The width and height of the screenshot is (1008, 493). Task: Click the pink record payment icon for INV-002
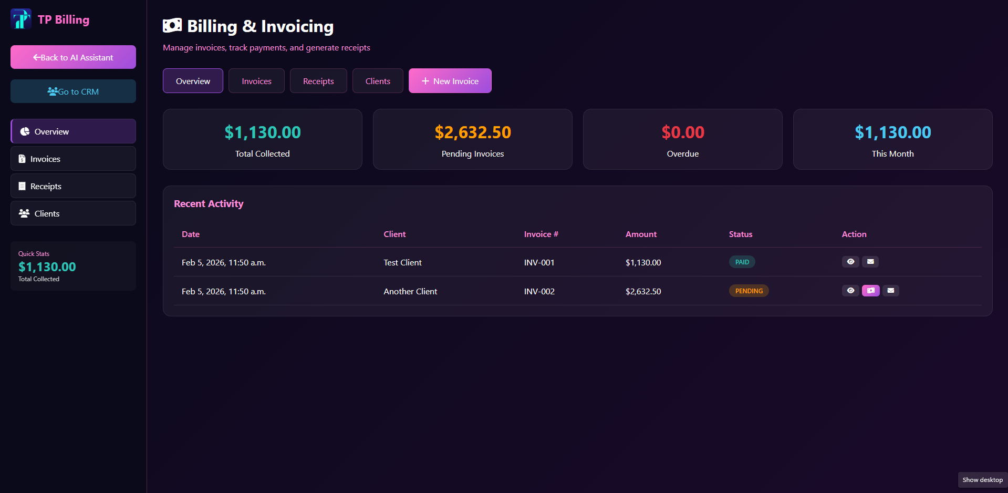click(870, 290)
